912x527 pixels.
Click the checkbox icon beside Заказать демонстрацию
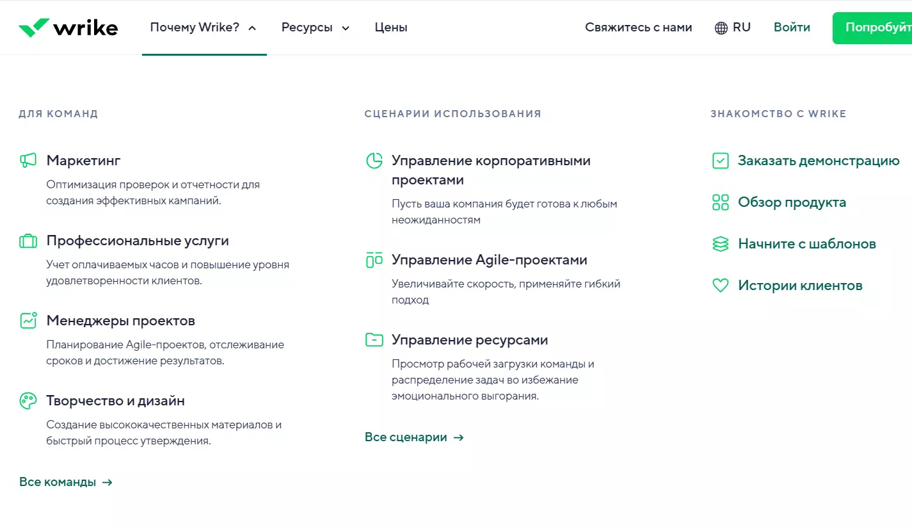click(721, 161)
